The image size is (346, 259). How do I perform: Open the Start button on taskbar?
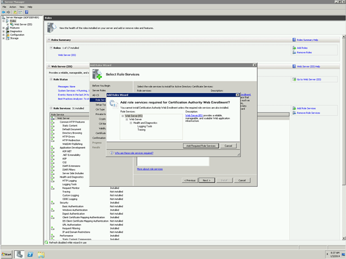(x=7, y=255)
